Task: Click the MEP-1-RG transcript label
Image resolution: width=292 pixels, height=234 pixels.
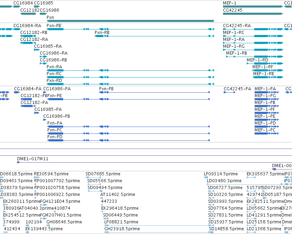Action: pos(234,46)
